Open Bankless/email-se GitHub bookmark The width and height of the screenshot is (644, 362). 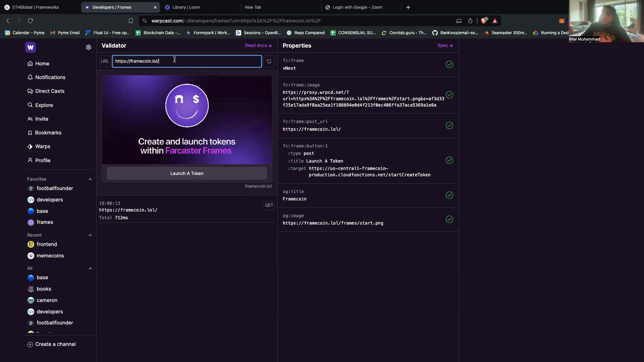[455, 33]
